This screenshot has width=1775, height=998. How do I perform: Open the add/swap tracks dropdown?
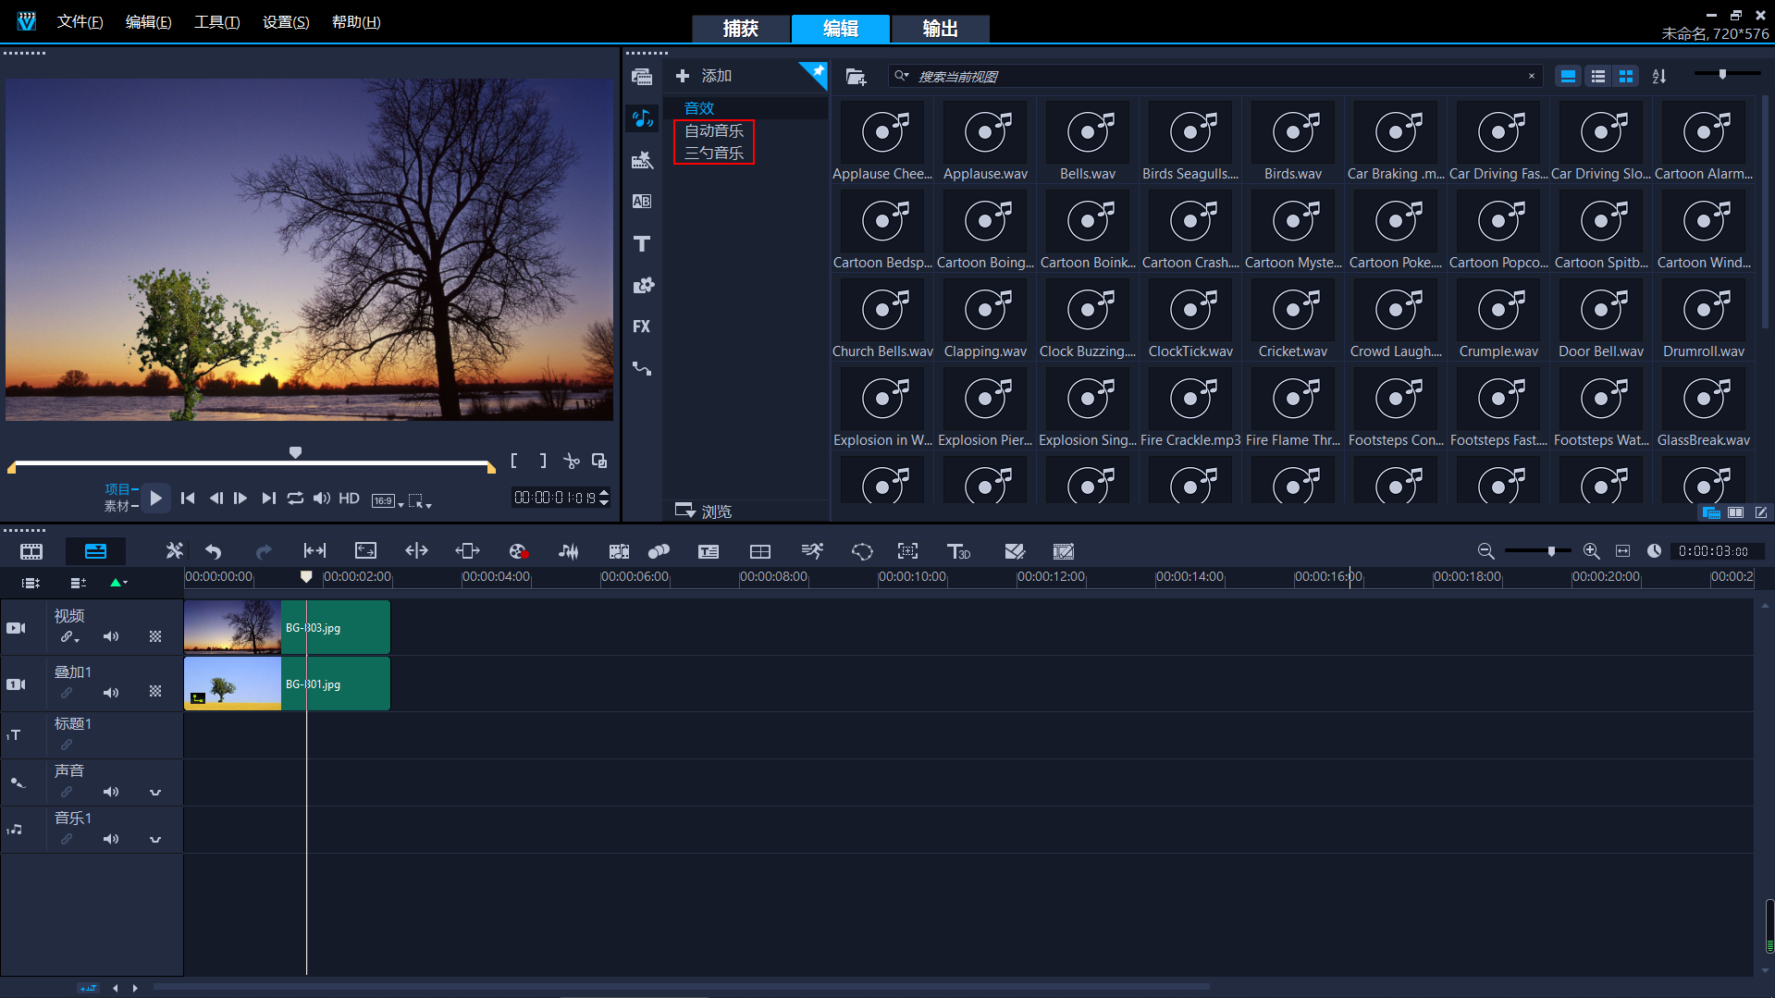78,583
